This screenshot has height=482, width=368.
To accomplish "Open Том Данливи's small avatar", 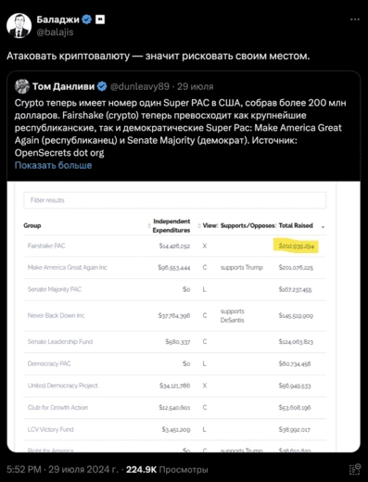I will (22, 86).
